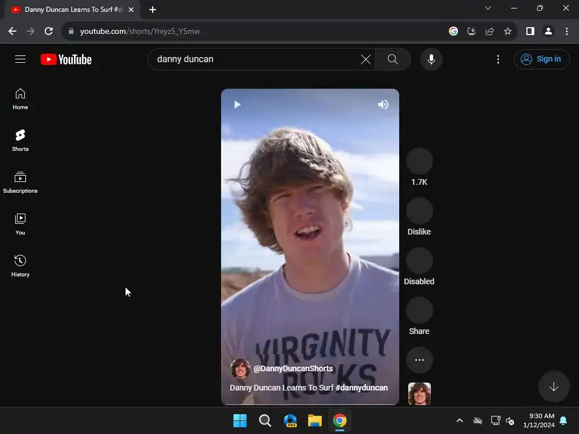Open the YouTube hamburger guide menu
Image resolution: width=579 pixels, height=434 pixels.
pos(20,59)
